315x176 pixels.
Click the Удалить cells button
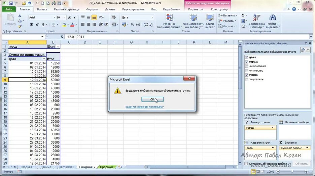pos(228,21)
